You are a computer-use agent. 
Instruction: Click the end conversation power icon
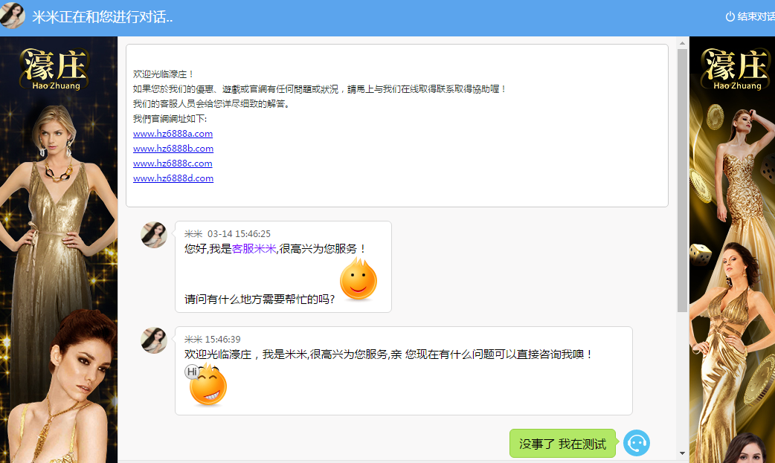click(730, 17)
